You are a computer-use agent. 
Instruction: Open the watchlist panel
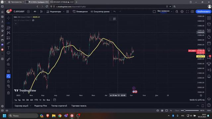click(x=209, y=18)
